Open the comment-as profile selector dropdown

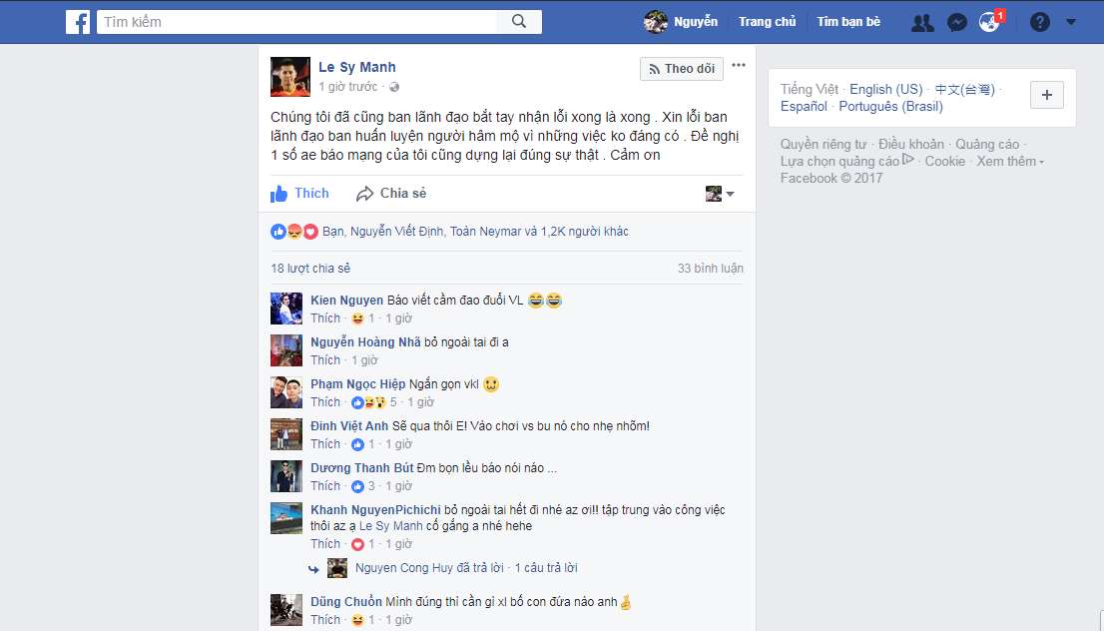(720, 194)
